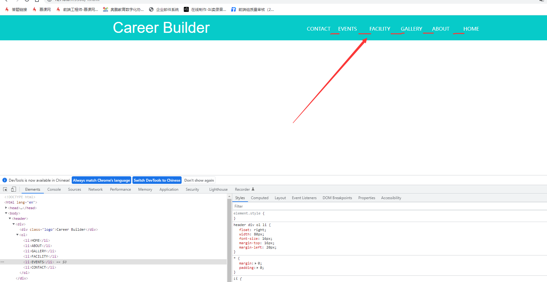
Task: Open the 前端工程师-慕课网 bookmark
Action: 77,10
